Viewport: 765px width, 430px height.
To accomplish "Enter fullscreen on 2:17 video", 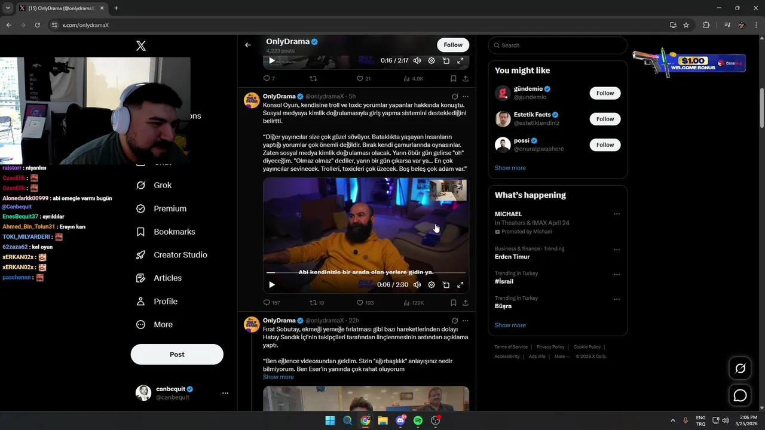I will click(460, 60).
